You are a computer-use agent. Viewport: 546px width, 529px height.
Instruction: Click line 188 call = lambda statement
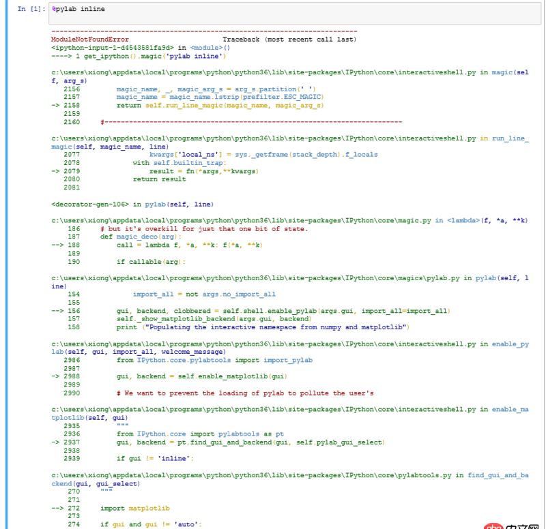point(189,245)
